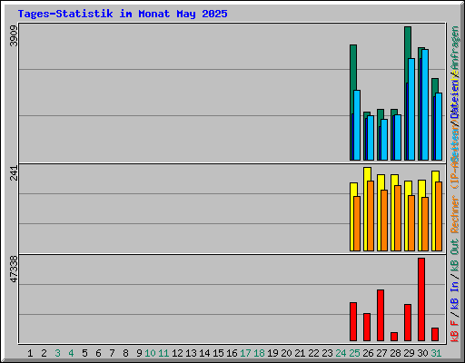Select day 1 on the x-axis
The image size is (465, 363).
[x=30, y=353]
